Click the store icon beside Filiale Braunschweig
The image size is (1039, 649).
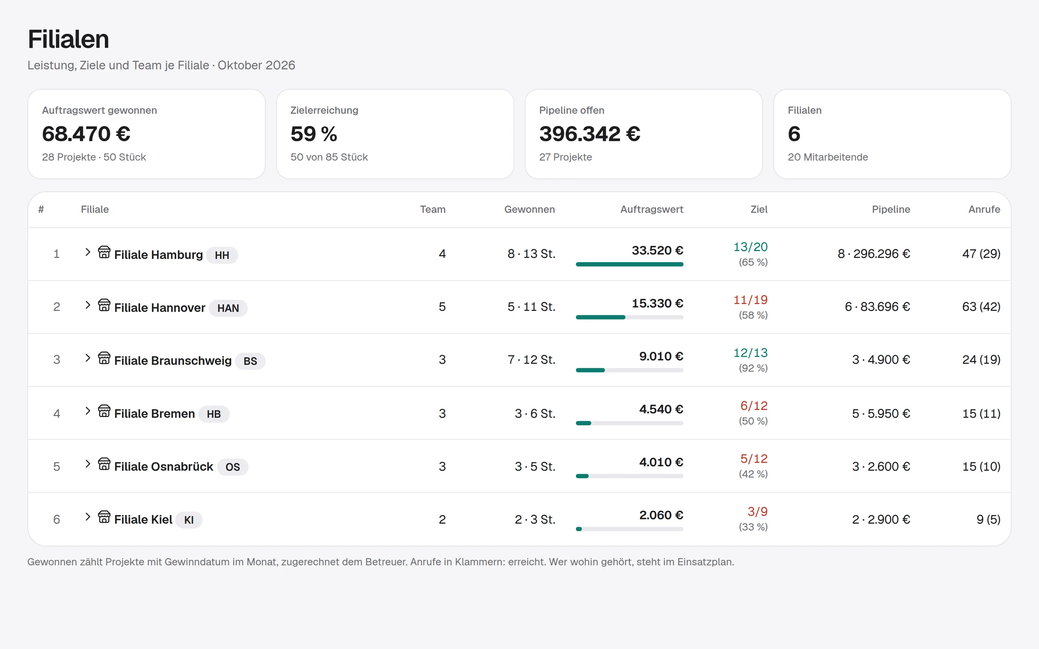coord(104,358)
